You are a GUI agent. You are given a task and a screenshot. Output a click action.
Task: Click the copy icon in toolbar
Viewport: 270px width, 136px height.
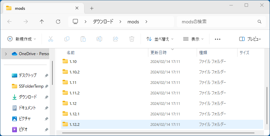pos(67,39)
